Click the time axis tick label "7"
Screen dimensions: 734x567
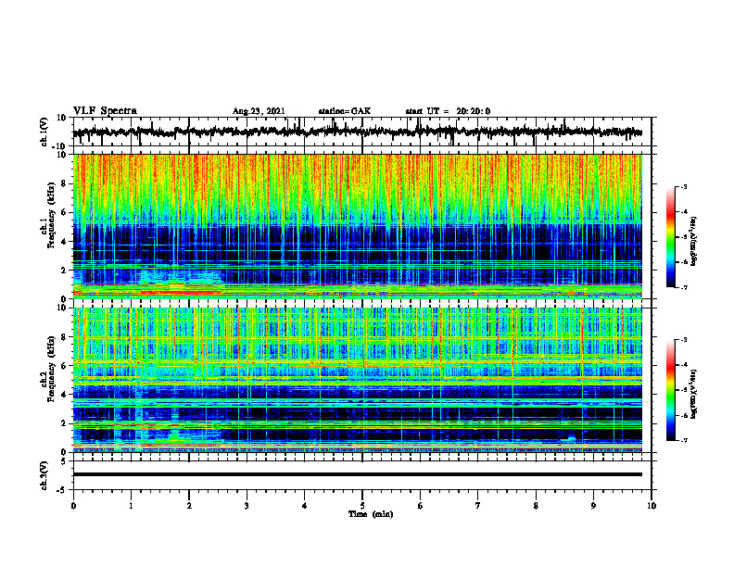[x=478, y=506]
